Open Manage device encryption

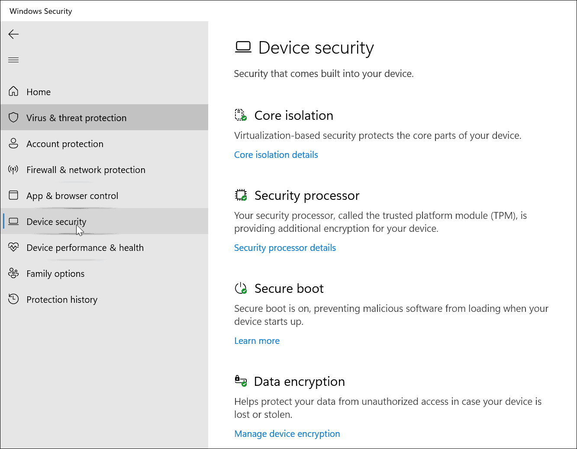[287, 433]
